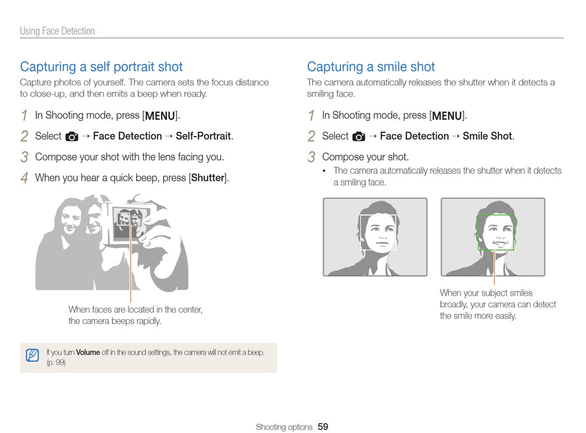Click the 'Capturing a self portrait shot' heading
The height and width of the screenshot is (433, 586).
[x=101, y=67]
